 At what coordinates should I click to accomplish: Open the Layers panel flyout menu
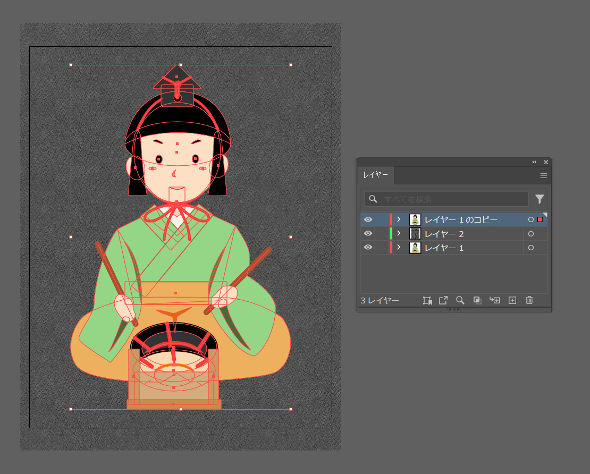coord(543,175)
